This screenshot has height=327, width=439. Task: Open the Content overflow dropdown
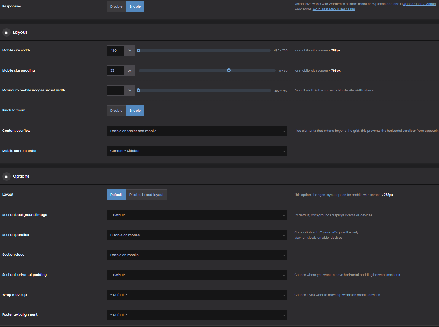tap(197, 131)
